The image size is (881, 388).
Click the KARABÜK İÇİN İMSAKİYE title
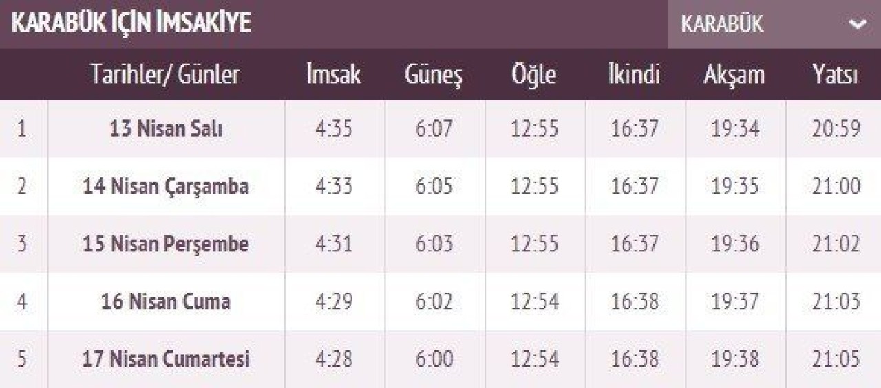(x=131, y=24)
